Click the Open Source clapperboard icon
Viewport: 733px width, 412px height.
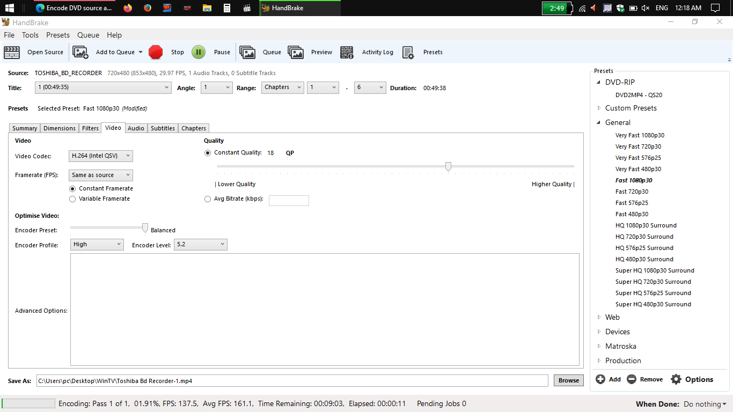coord(12,52)
